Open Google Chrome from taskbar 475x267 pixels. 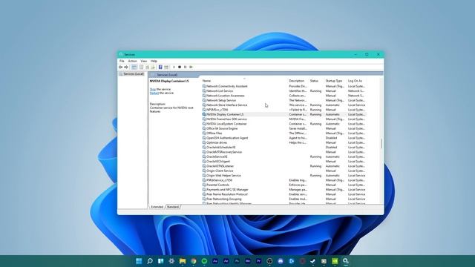(193, 261)
